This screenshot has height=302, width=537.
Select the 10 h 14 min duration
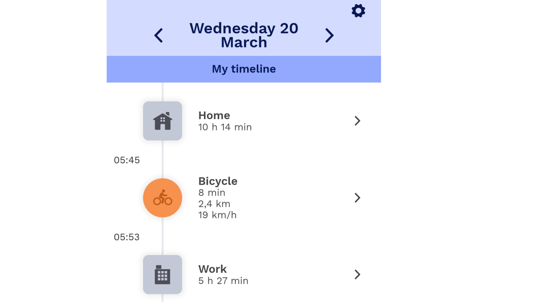225,127
